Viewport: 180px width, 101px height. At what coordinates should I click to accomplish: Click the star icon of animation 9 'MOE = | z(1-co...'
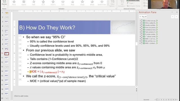pyautogui.click(x=144, y=39)
